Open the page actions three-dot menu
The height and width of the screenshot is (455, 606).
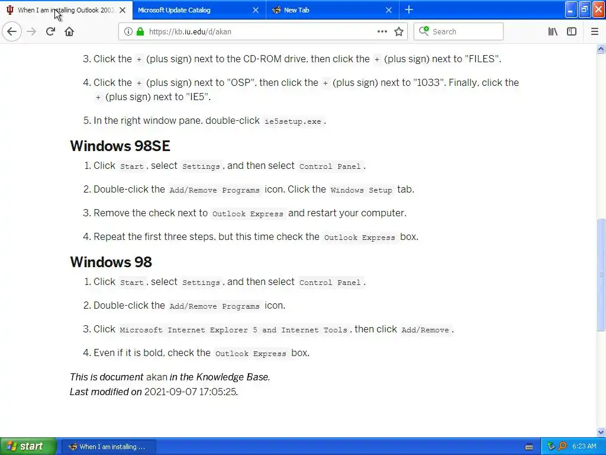(382, 31)
